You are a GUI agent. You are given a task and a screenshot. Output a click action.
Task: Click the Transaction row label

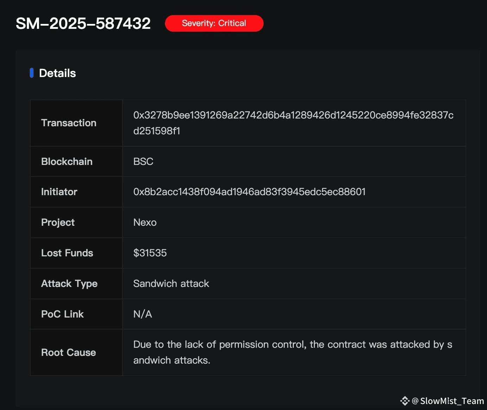69,123
